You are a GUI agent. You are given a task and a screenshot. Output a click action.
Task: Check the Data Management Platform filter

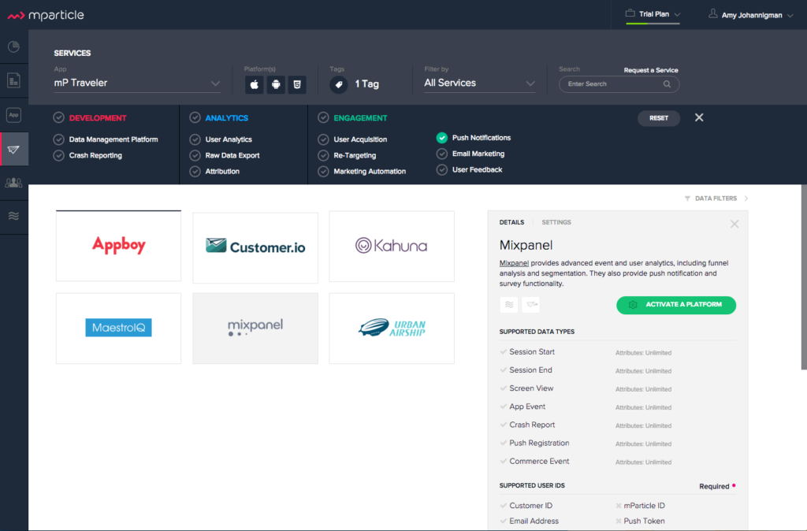58,139
